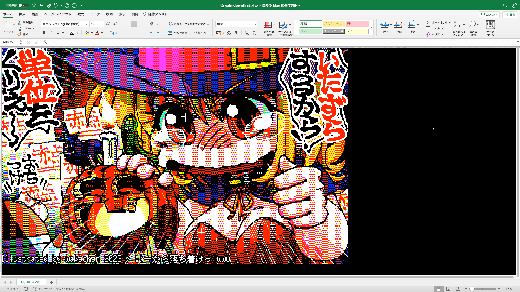Click the Redo icon
Image resolution: width=520 pixels, height=292 pixels.
pyautogui.click(x=67, y=5)
